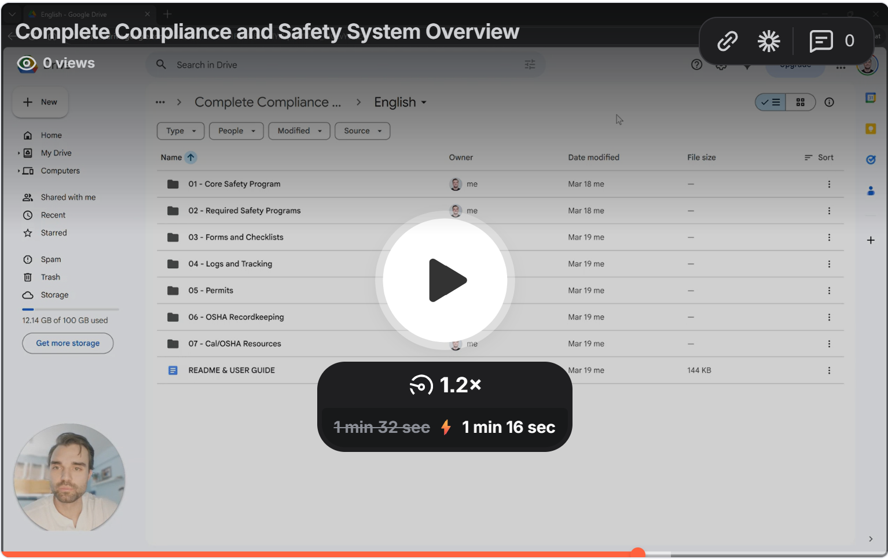
Task: Expand the Computers tree arrow
Action: [19, 171]
